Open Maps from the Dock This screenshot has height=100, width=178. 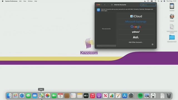click(41, 96)
